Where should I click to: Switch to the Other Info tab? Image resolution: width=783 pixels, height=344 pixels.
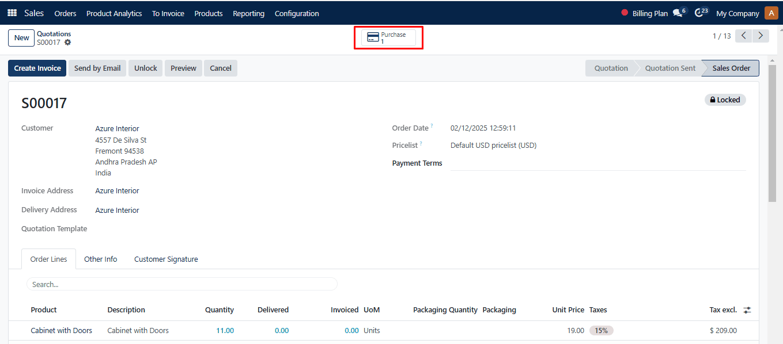click(101, 259)
